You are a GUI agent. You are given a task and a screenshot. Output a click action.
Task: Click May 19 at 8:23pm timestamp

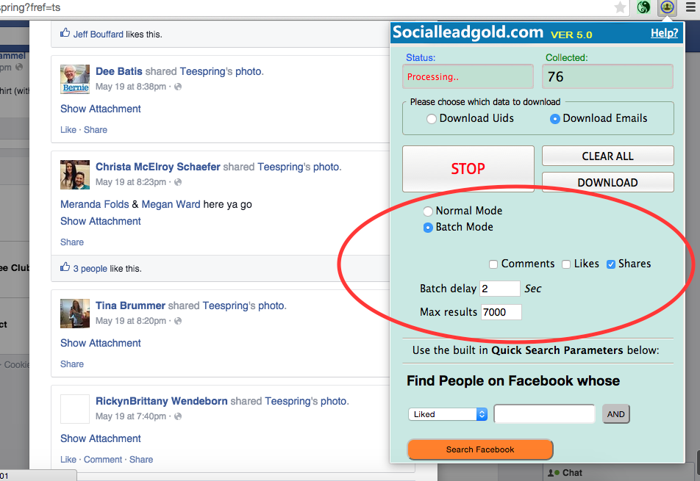click(x=131, y=182)
